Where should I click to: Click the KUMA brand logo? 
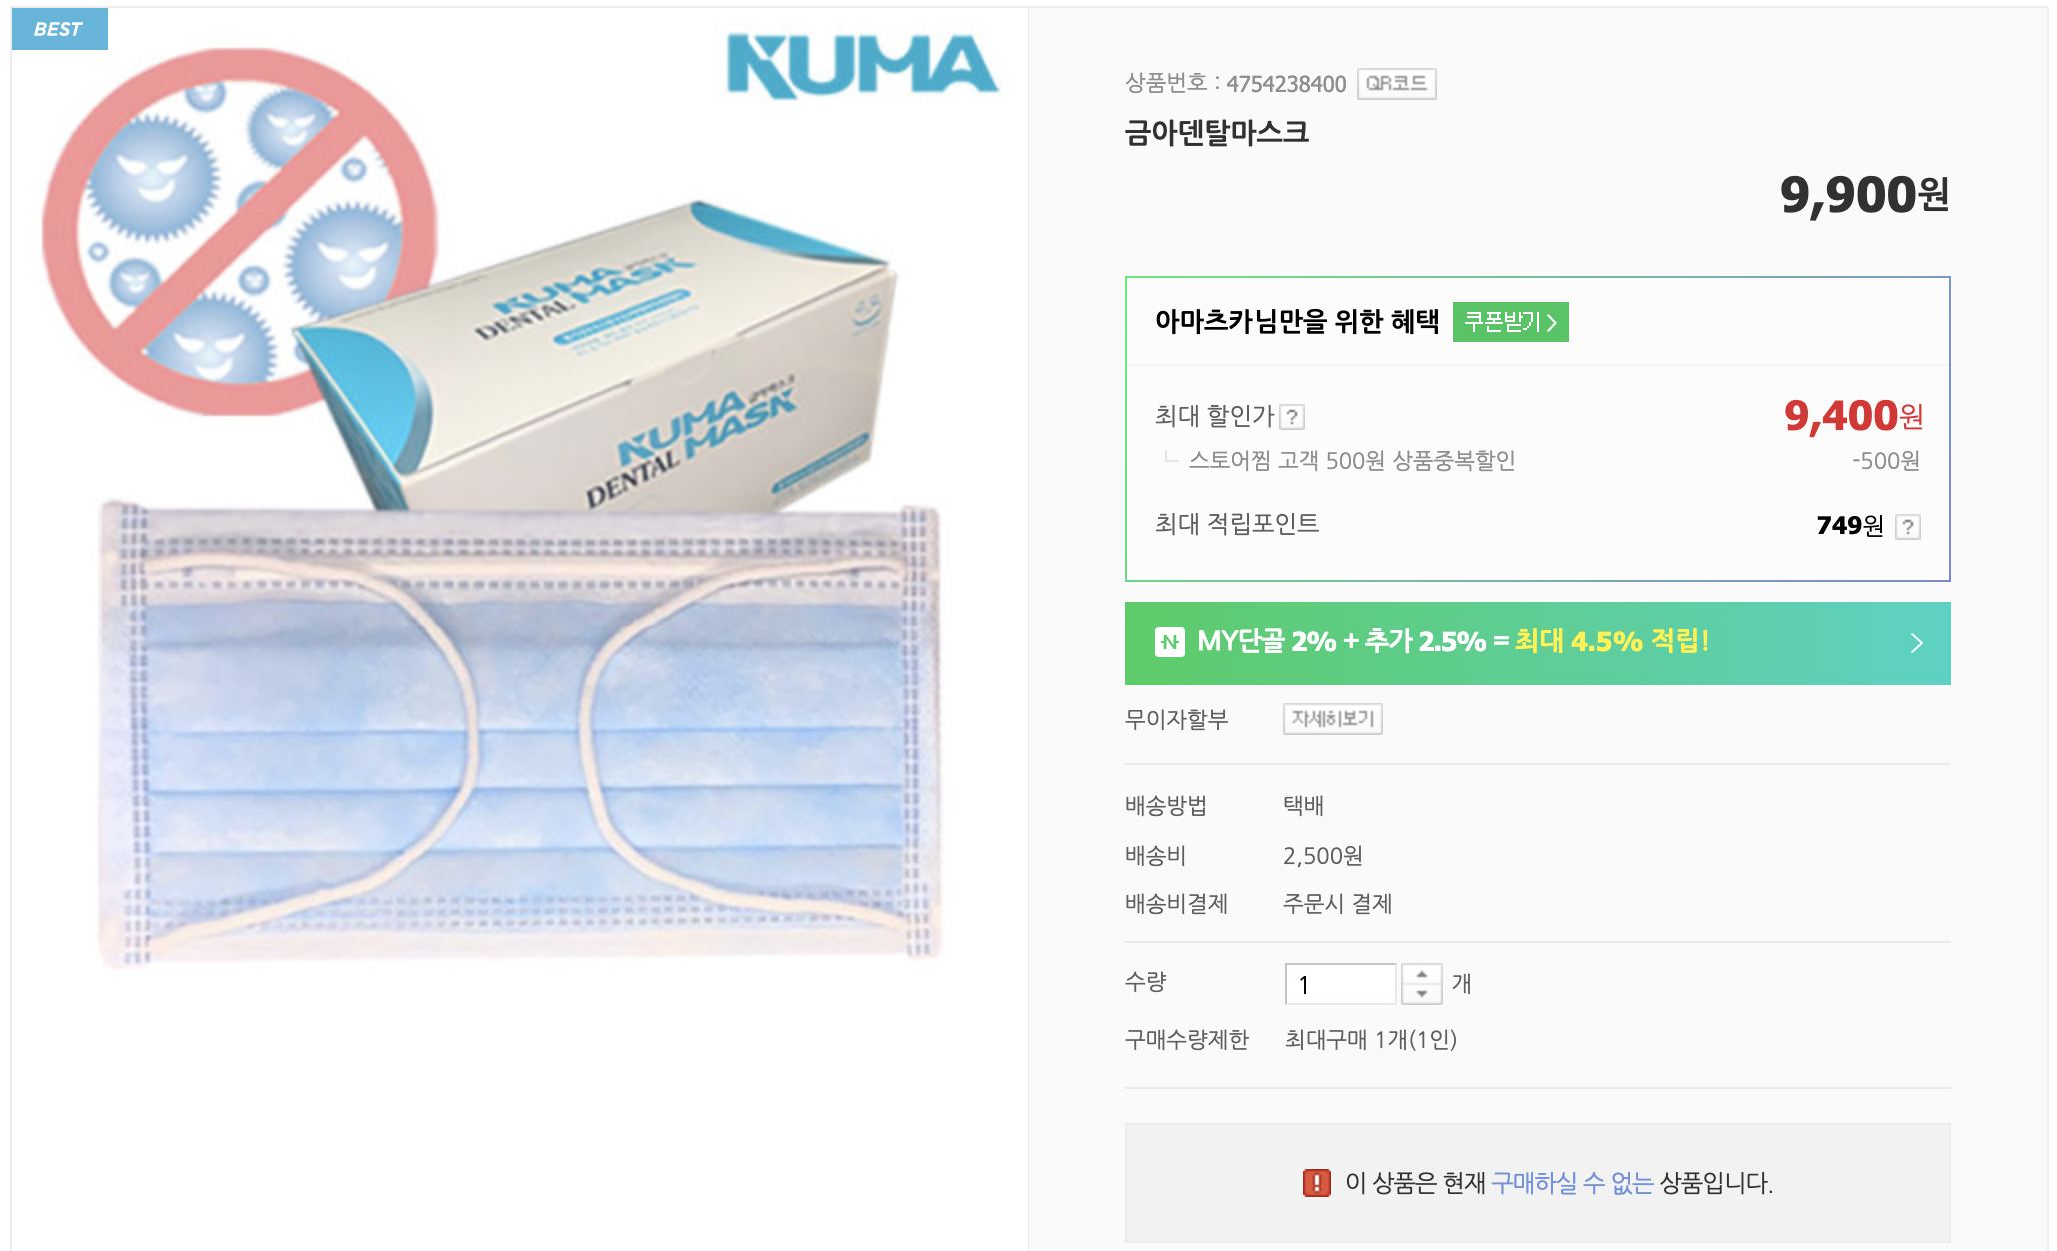862,66
